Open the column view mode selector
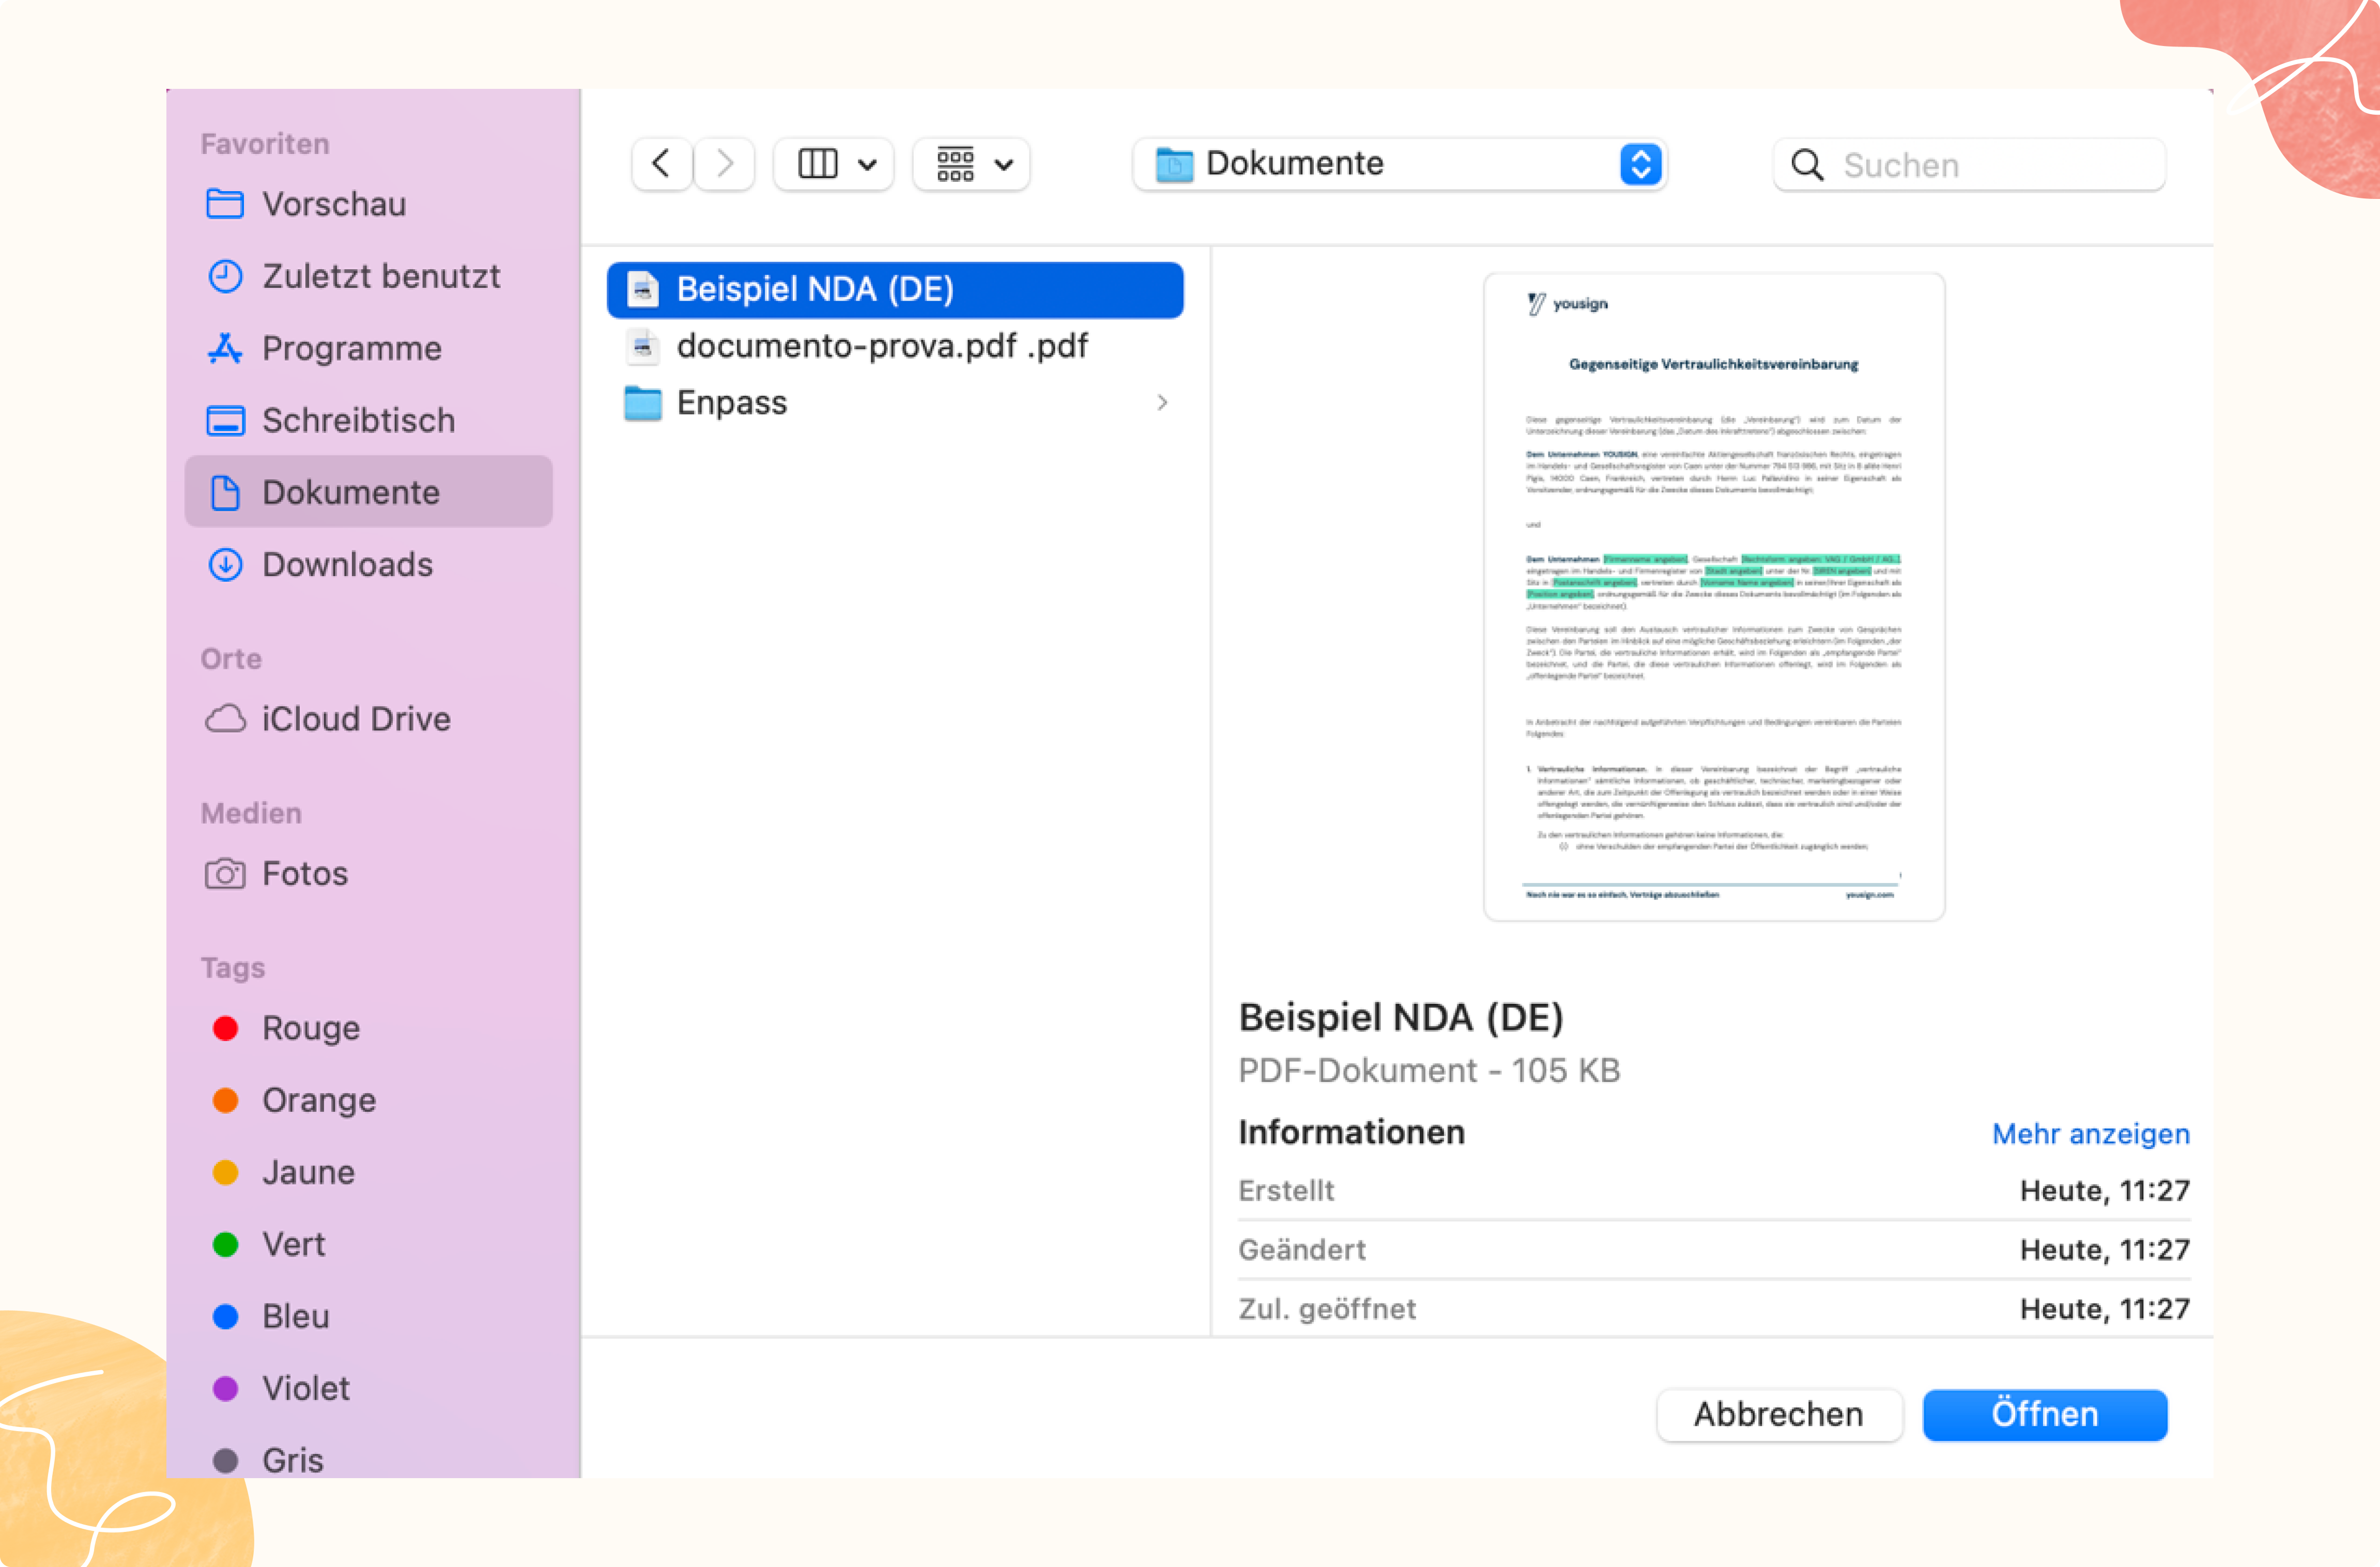This screenshot has width=2380, height=1567. pyautogui.click(x=835, y=164)
